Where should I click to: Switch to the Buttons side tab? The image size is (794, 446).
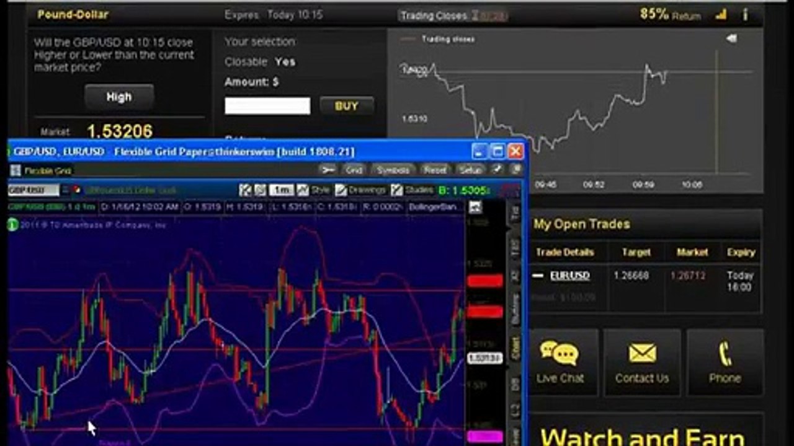pyautogui.click(x=515, y=310)
